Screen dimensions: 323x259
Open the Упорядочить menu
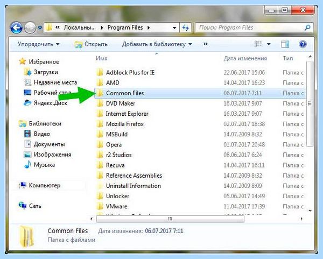click(39, 44)
